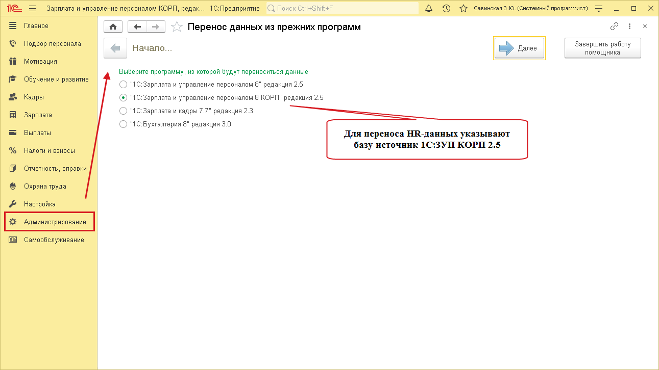Open Налоги и взносы section
This screenshot has width=659, height=370.
48,151
